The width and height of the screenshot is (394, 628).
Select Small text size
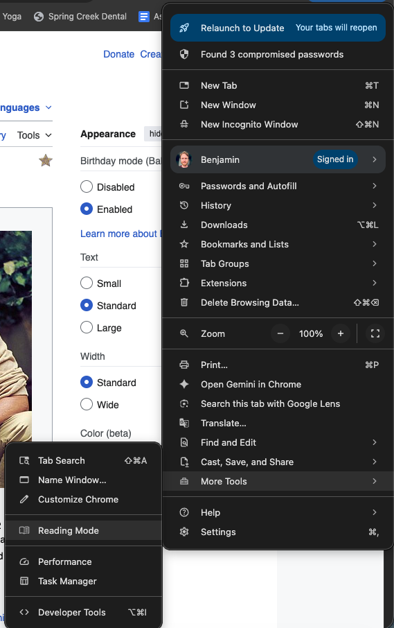87,284
